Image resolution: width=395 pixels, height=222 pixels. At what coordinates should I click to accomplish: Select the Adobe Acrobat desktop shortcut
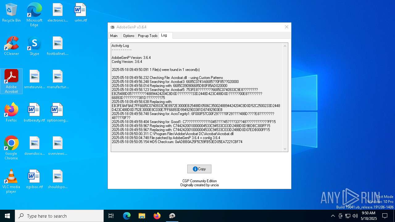click(11, 81)
